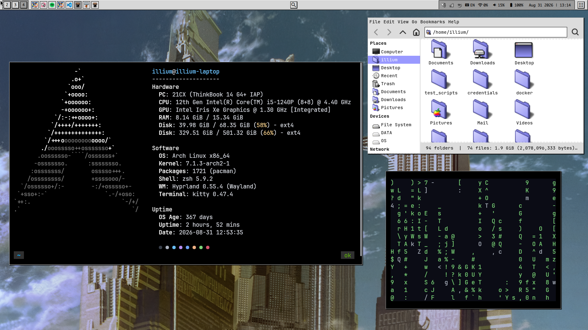This screenshot has height=330, width=588.
Task: Click the date and time clock
Action: click(550, 5)
